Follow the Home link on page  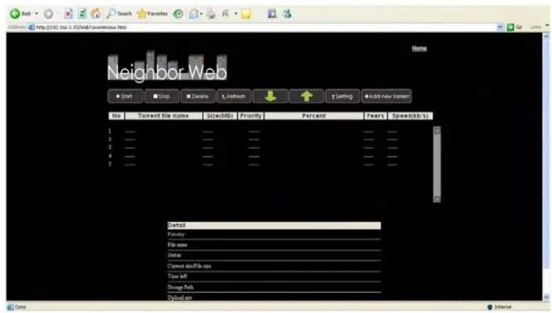[x=419, y=48]
